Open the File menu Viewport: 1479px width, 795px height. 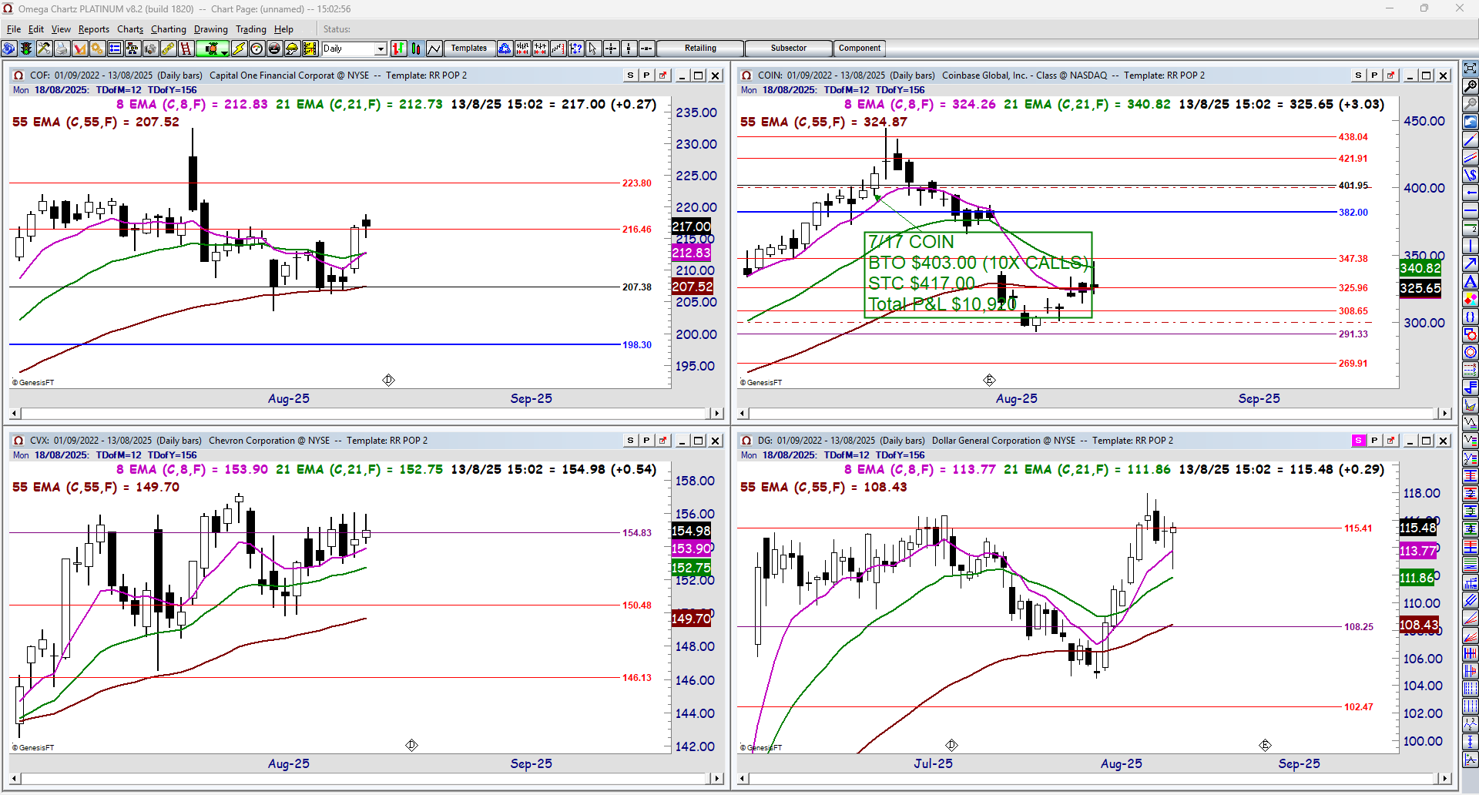pos(14,29)
